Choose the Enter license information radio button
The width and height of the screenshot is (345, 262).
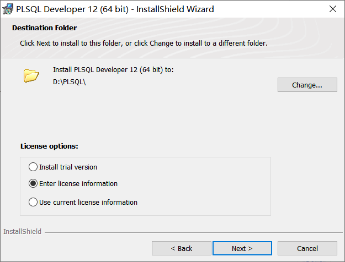click(x=34, y=183)
